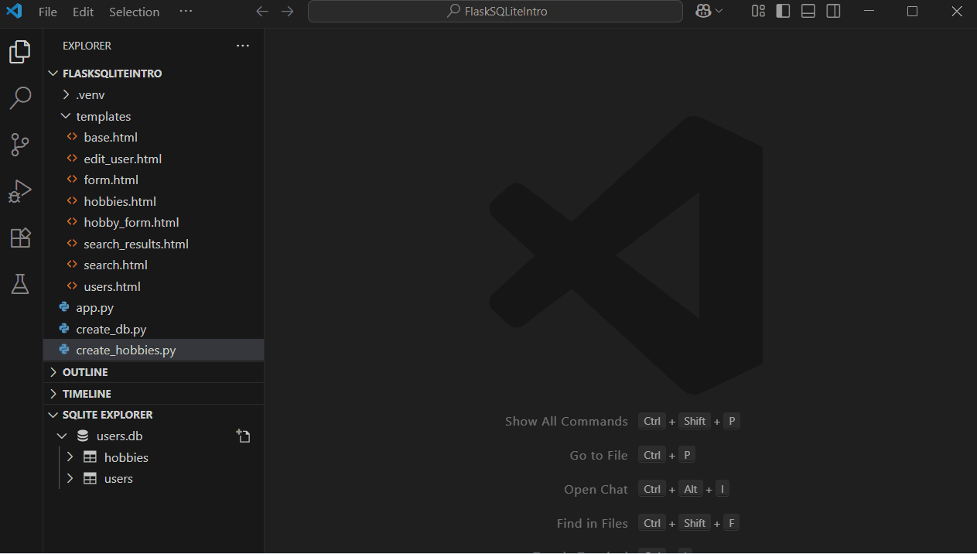Toggle the Primary Side Bar visibility

(x=783, y=12)
